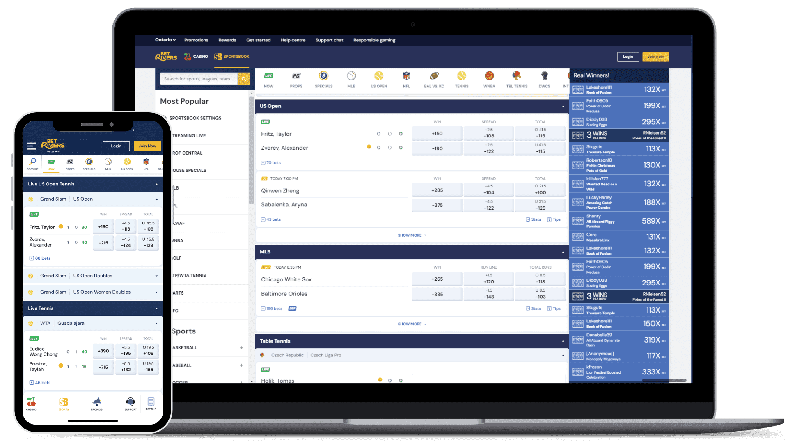Expand BASKETBALL plus in laptop sidebar
788x443 pixels.
click(241, 348)
